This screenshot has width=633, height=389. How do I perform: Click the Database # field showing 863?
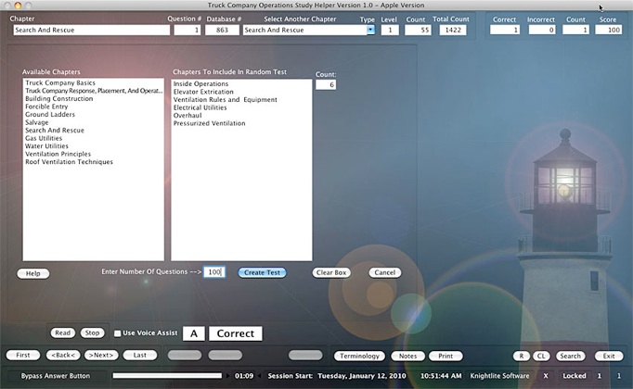[222, 31]
